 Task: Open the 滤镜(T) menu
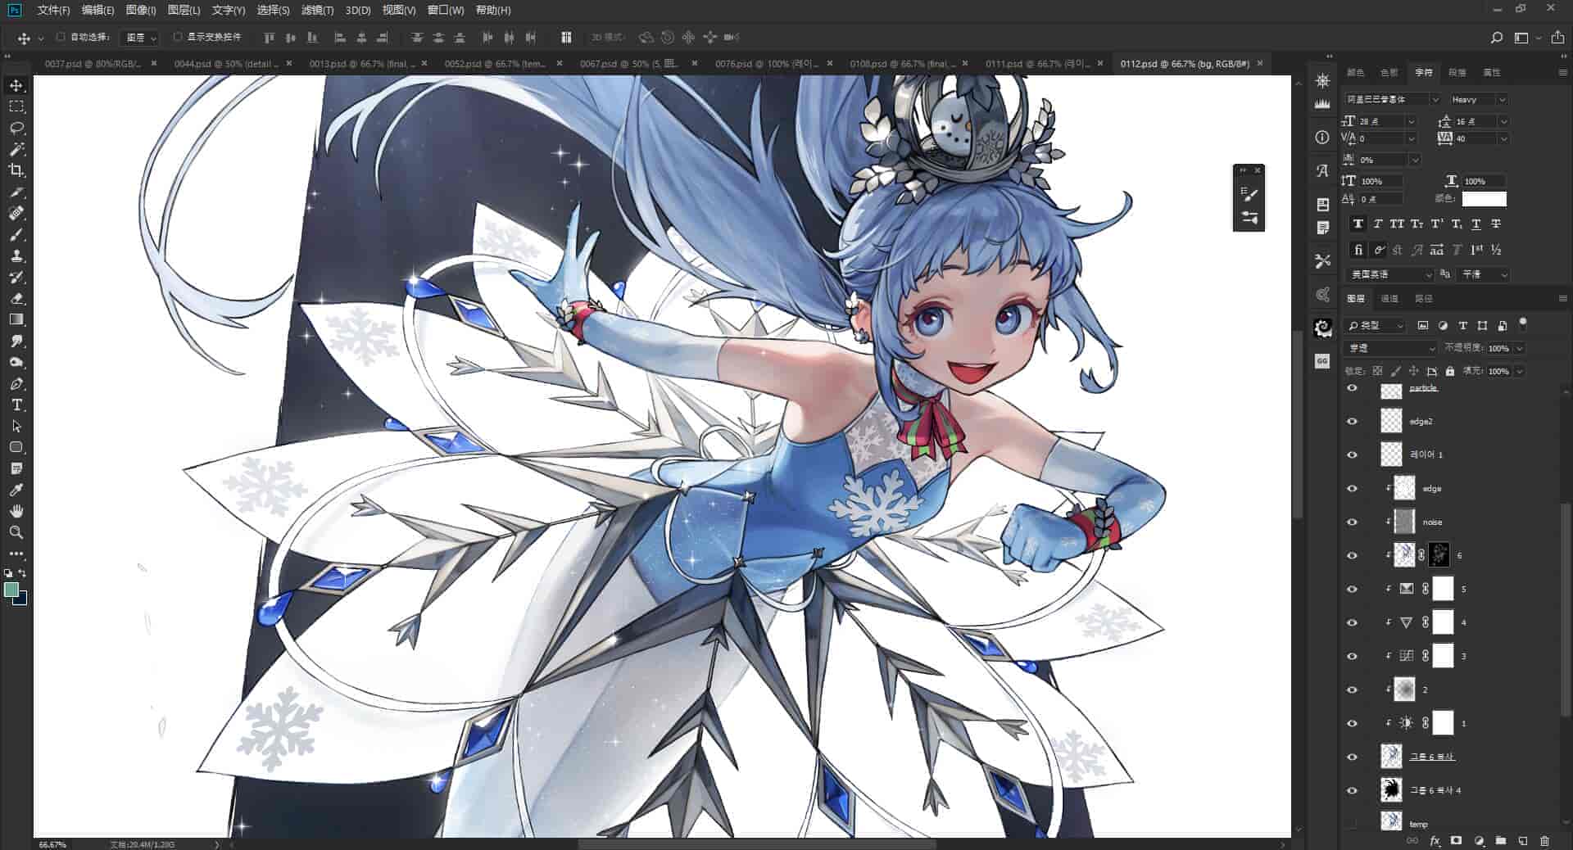pos(317,11)
